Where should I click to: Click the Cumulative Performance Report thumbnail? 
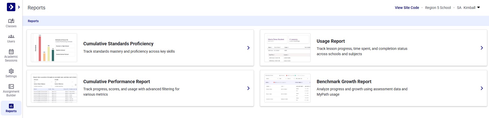tap(54, 88)
